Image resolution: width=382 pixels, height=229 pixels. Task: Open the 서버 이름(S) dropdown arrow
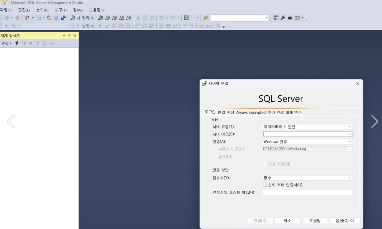[x=350, y=134]
